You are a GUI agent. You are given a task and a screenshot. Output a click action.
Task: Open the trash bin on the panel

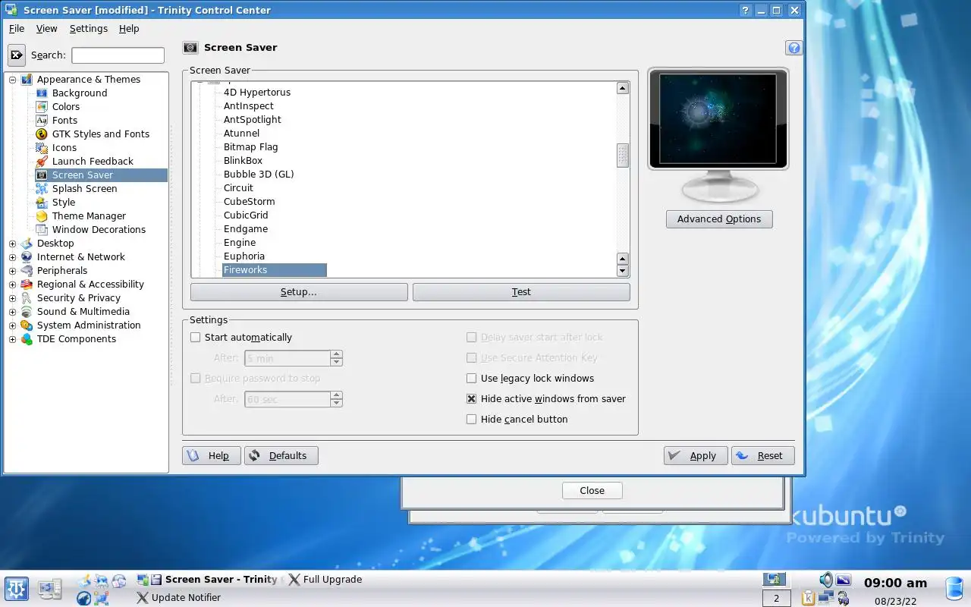pos(954,589)
